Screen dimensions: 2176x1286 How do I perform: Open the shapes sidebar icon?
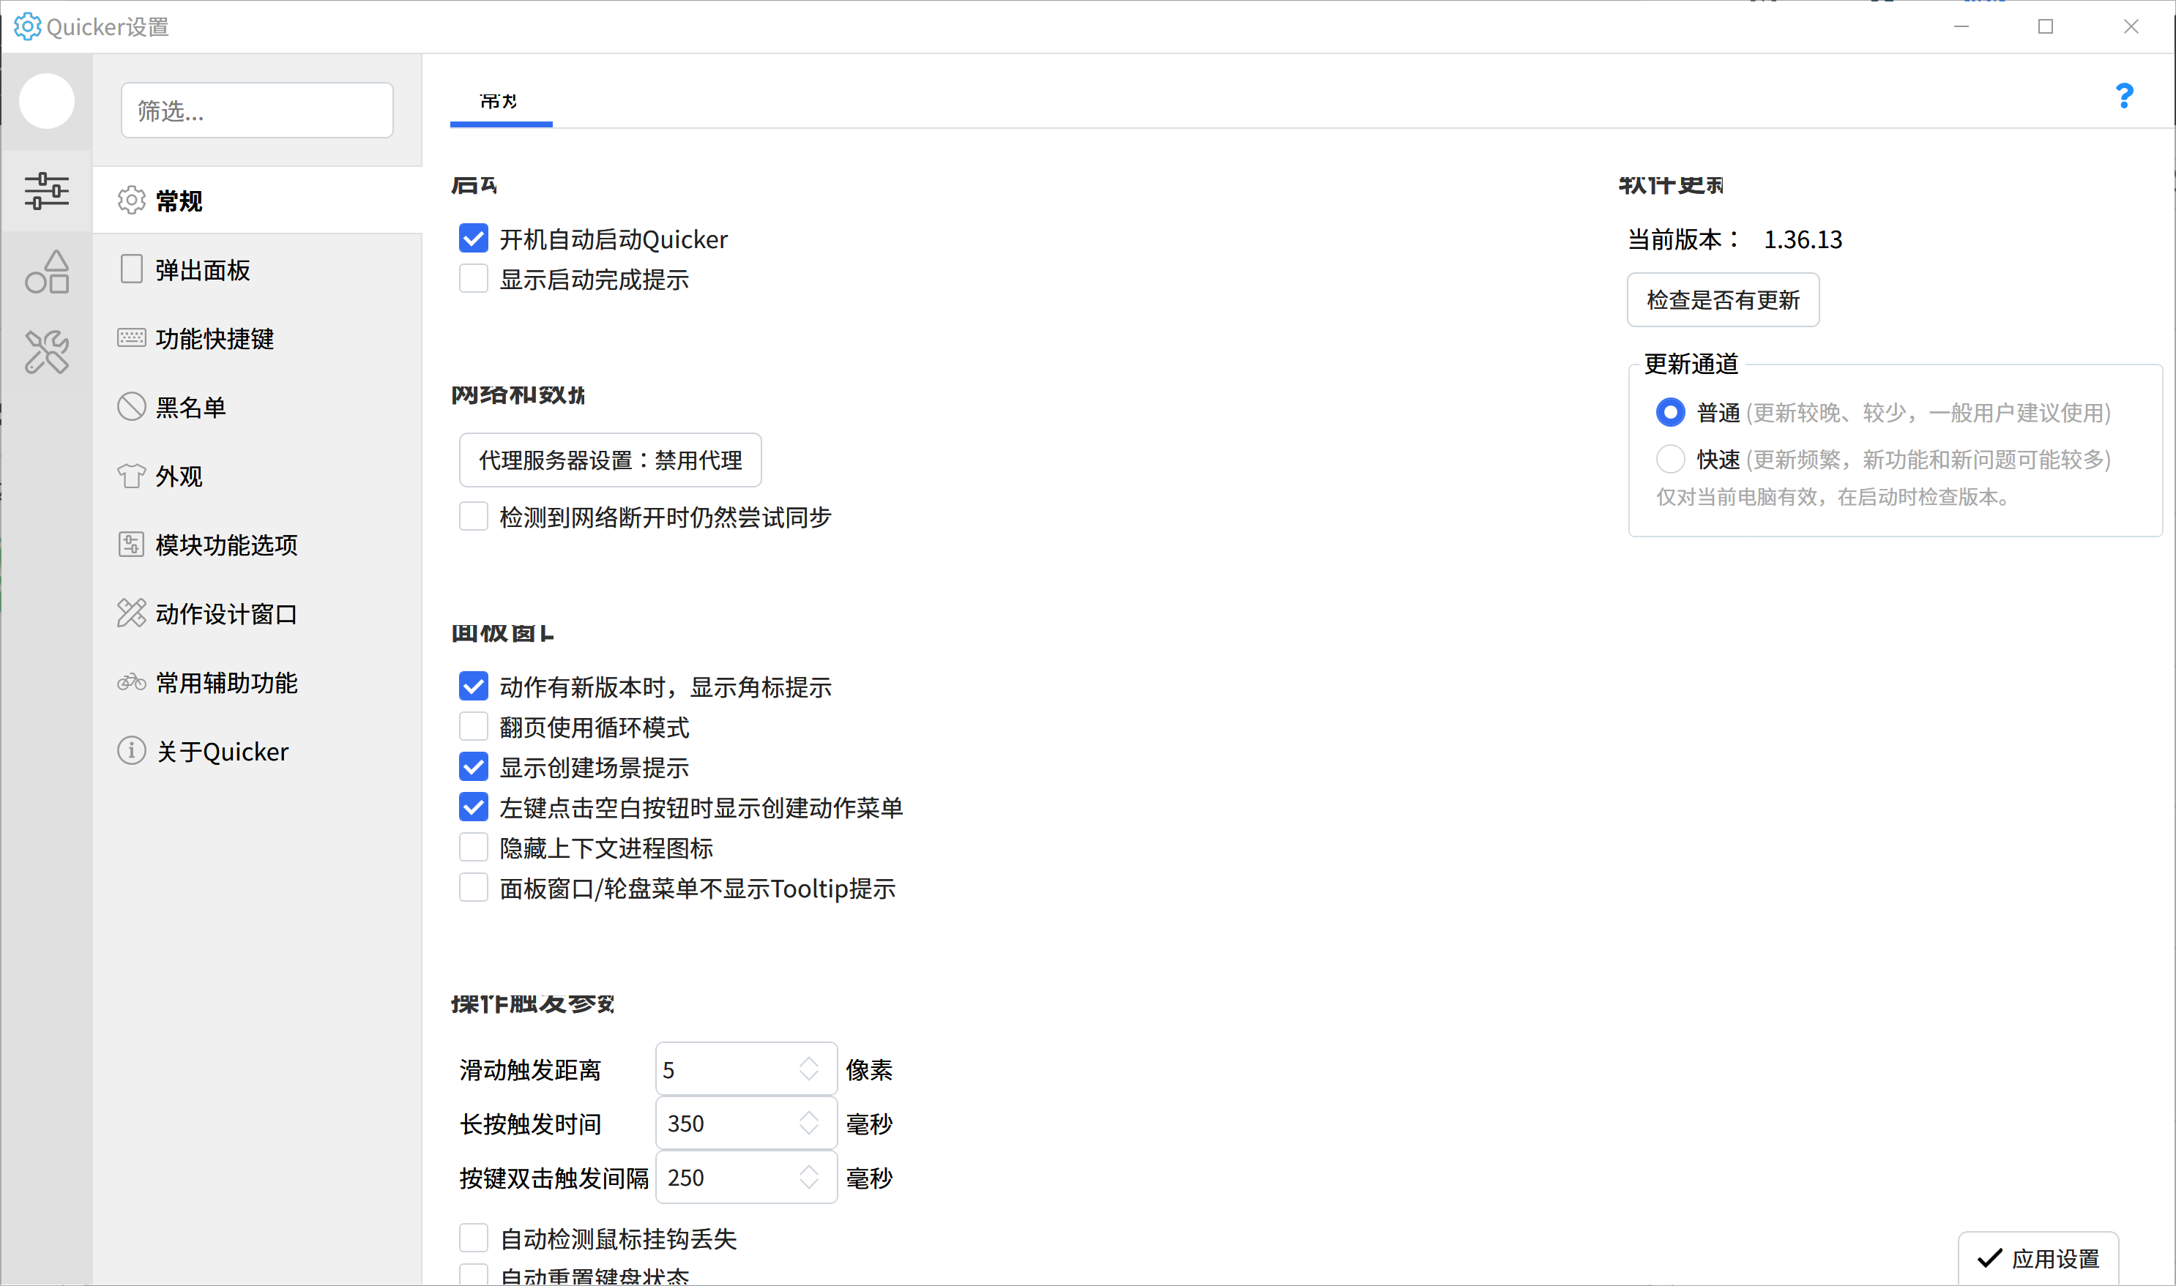pyautogui.click(x=47, y=272)
